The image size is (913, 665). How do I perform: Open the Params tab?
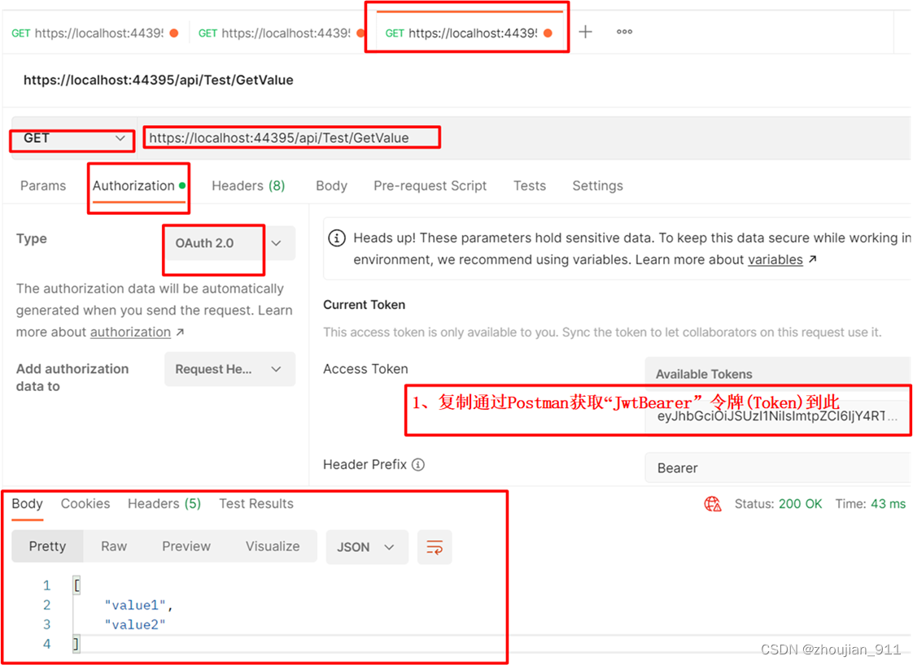click(43, 185)
